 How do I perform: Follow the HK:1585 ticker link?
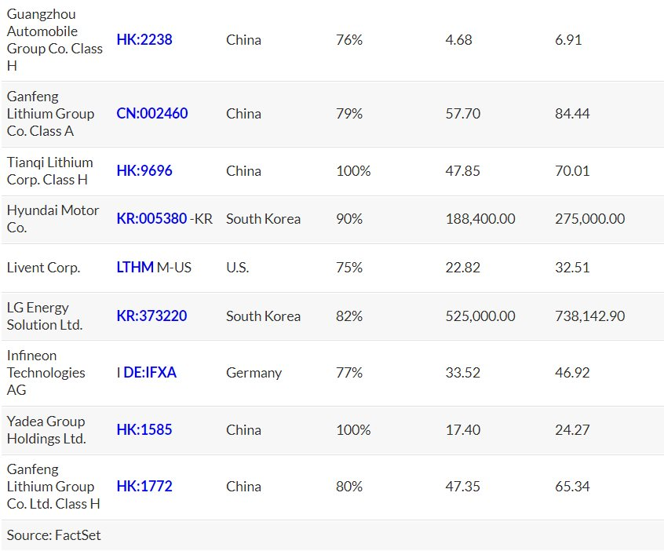[x=144, y=430]
